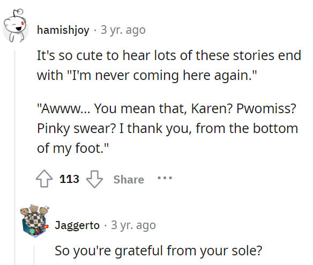The width and height of the screenshot is (313, 265).
Task: Open Jaggerto's '3 yr. ago' timestamp permalink
Action: pos(133,225)
